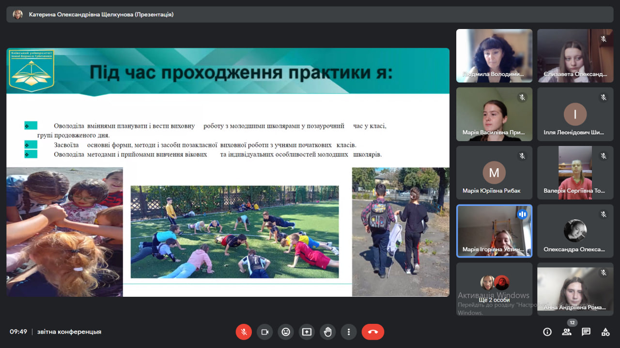
Task: Click the Єлизавета Олександрівна participant tile
Action: point(575,55)
